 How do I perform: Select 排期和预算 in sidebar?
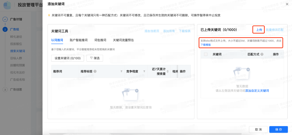pyautogui.click(x=17, y=65)
